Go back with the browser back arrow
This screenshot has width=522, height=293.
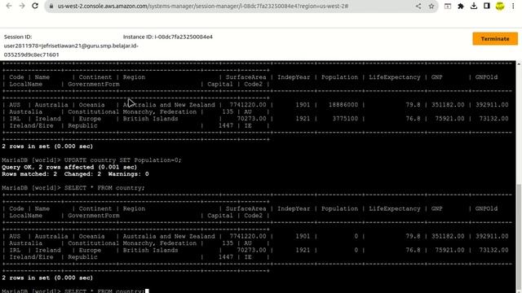(9, 6)
